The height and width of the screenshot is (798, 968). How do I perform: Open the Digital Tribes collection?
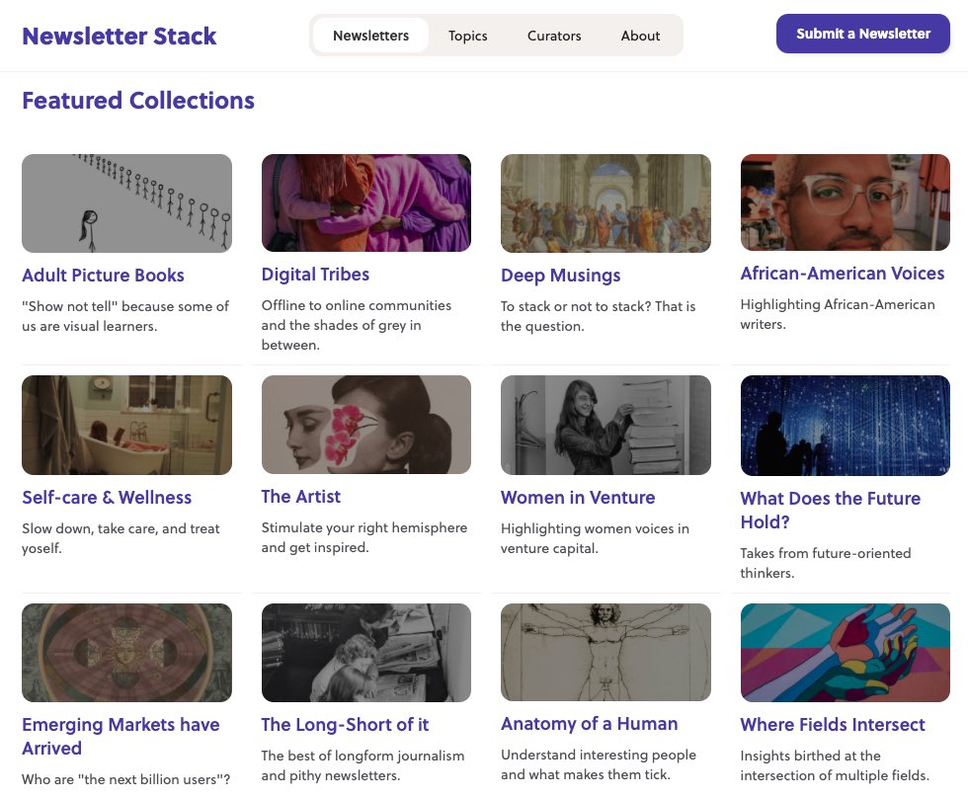(x=315, y=274)
